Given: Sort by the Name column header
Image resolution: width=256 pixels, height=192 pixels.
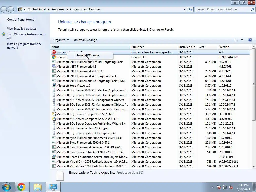Looking at the screenshot, I should click(x=90, y=47).
